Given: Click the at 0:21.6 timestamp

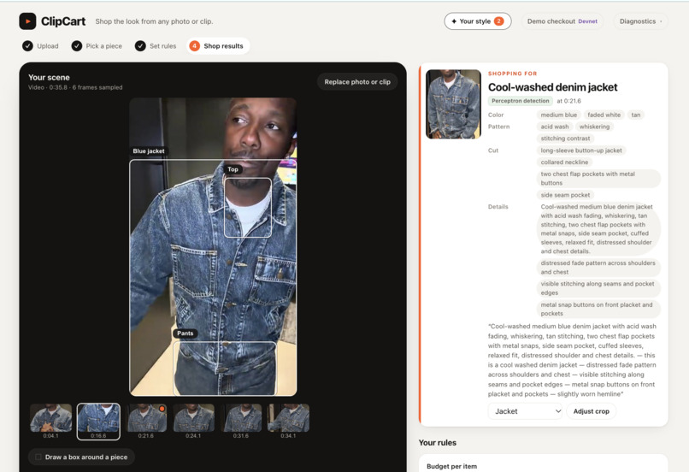Looking at the screenshot, I should [x=568, y=101].
